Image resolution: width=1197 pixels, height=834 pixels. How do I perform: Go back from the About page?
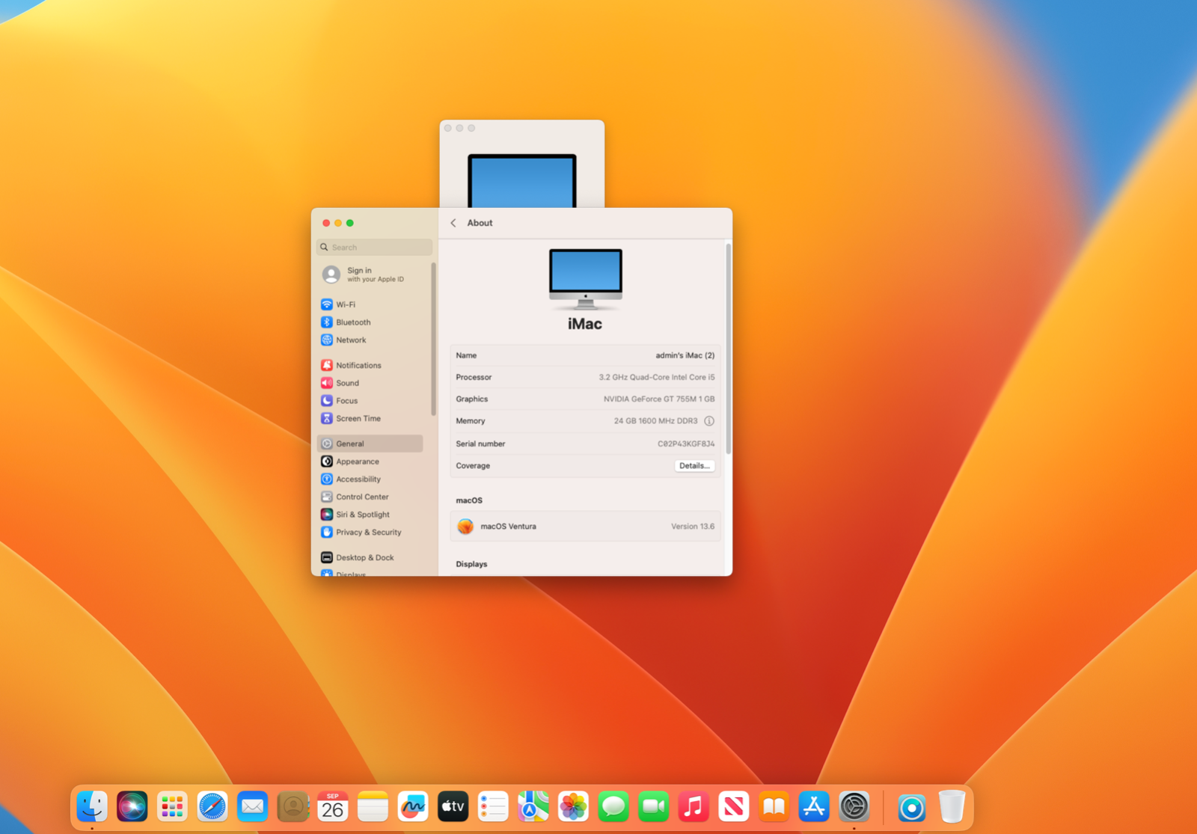(x=453, y=223)
